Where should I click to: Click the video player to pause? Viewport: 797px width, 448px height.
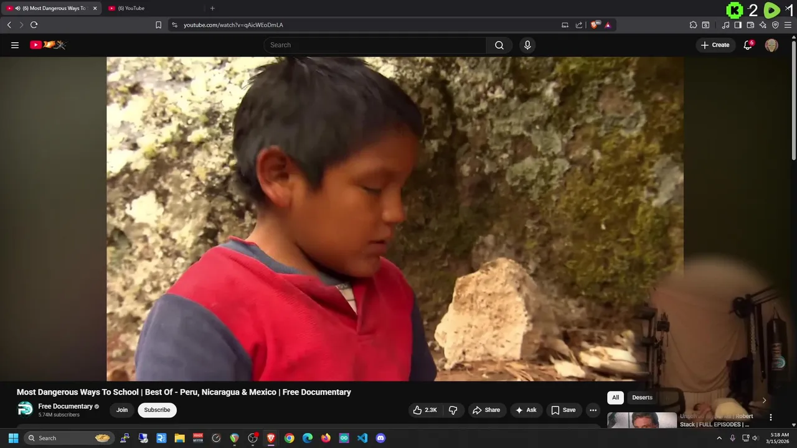tap(395, 219)
